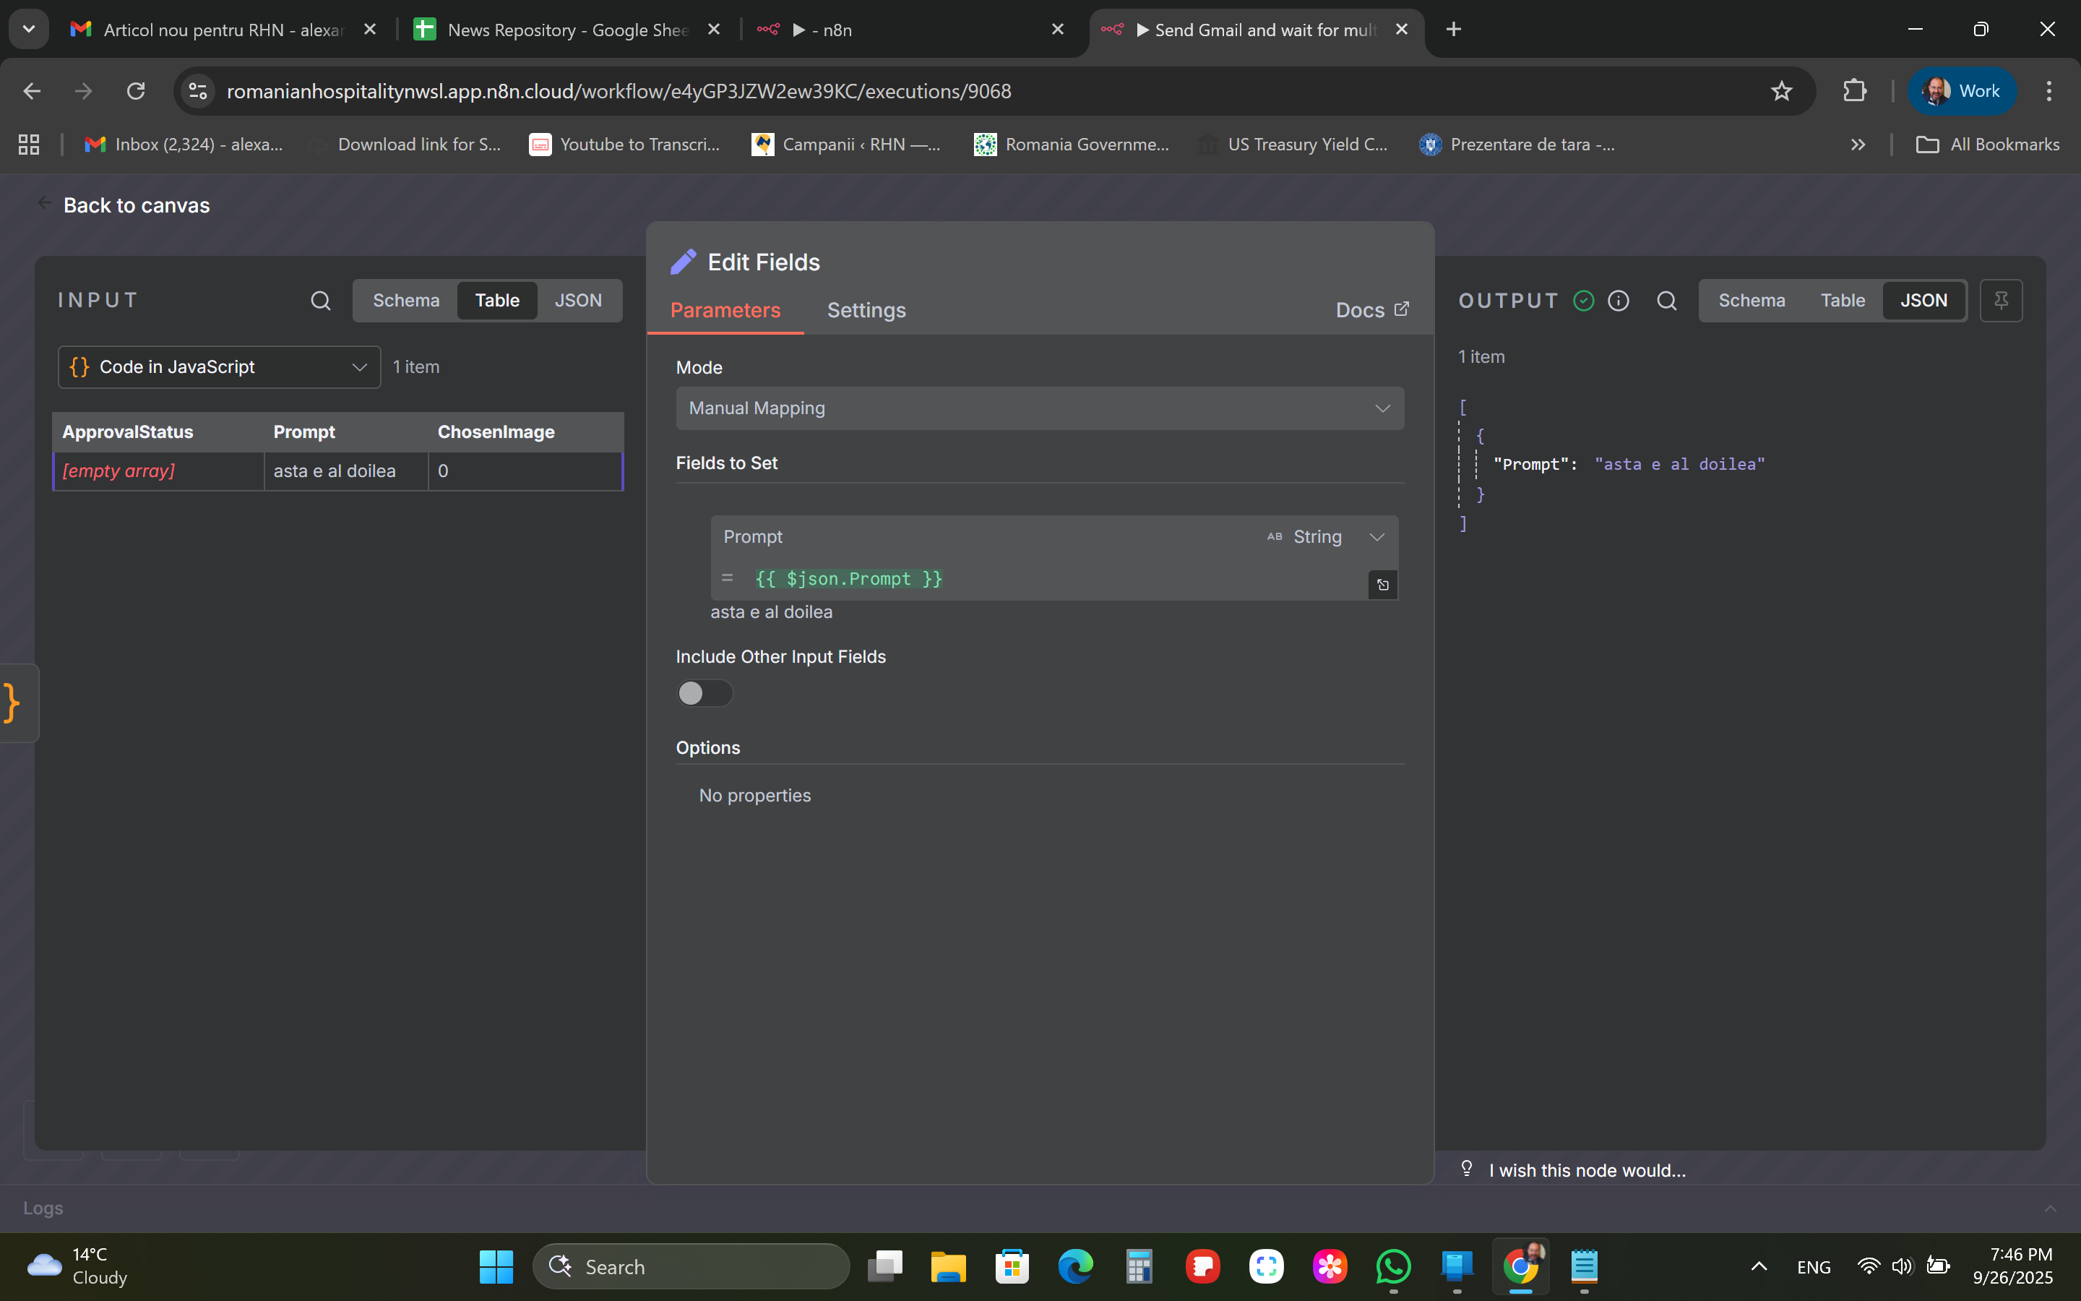Open WhatsApp from the taskbar
Image resolution: width=2081 pixels, height=1301 pixels.
click(1393, 1266)
